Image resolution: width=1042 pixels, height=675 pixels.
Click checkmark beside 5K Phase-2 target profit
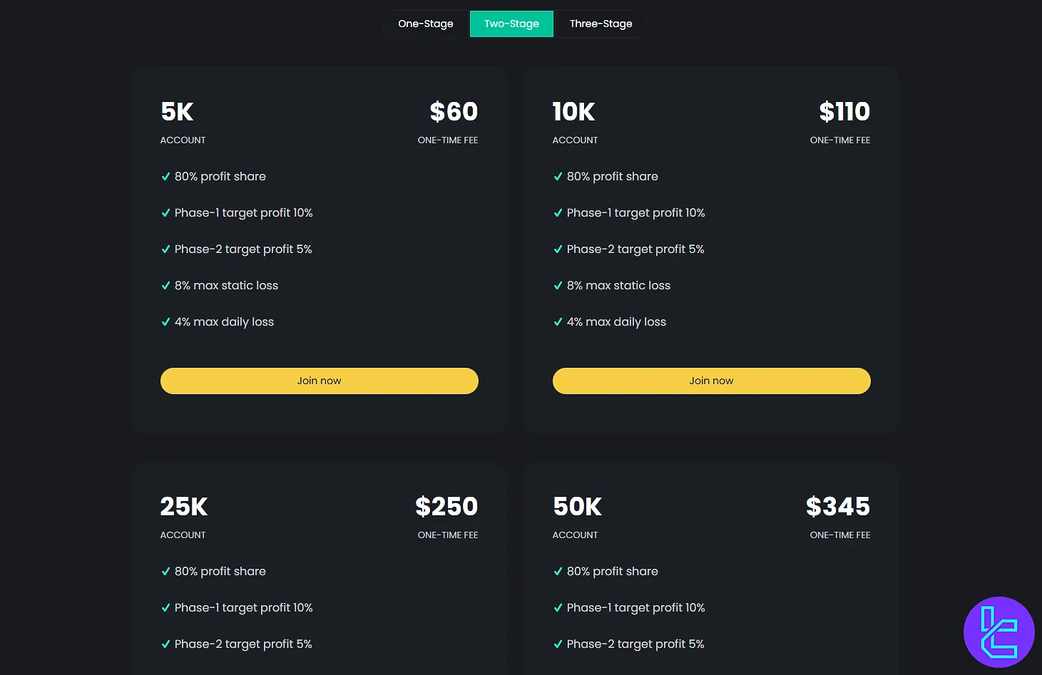165,249
